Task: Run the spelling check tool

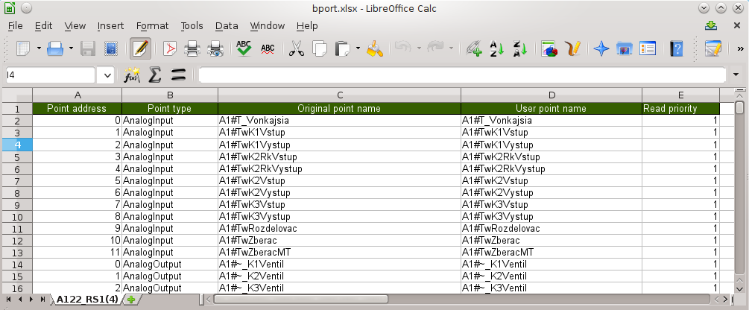Action: point(244,49)
